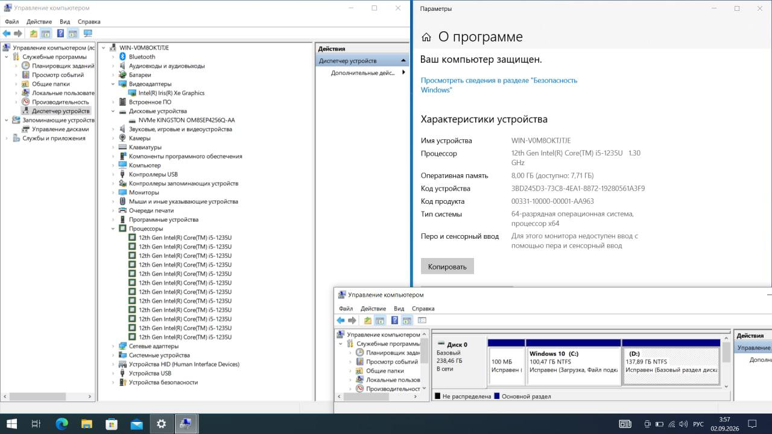
Task: Open Файл menu in Device Manager window
Action: click(x=12, y=22)
